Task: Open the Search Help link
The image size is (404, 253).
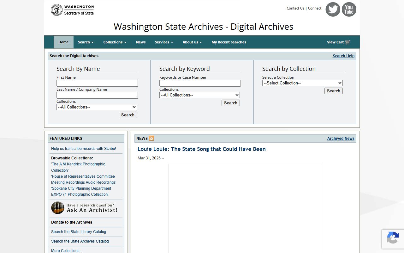Action: (x=344, y=56)
